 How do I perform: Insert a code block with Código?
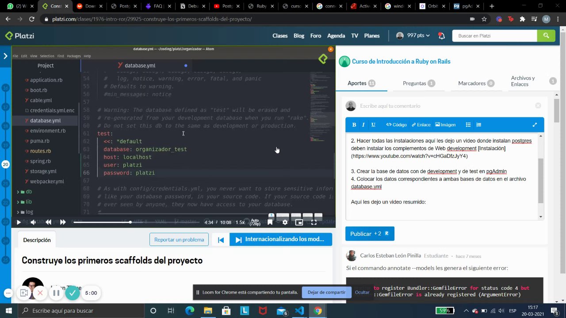[396, 125]
